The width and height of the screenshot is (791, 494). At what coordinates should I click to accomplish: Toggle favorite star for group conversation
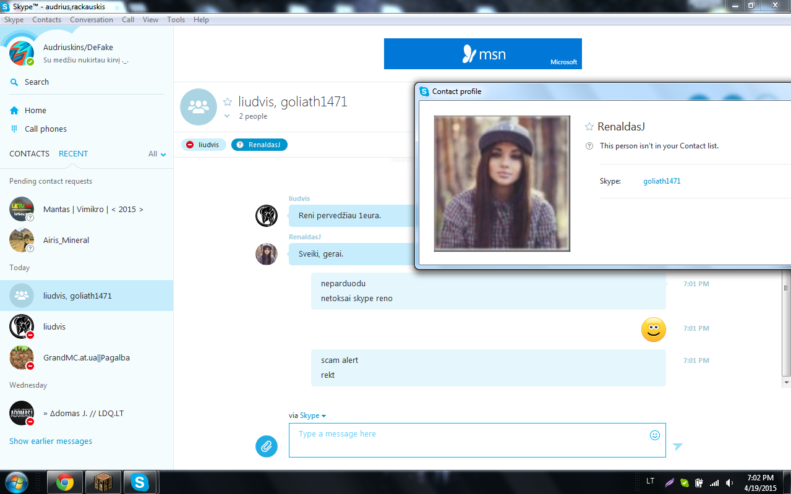point(228,102)
